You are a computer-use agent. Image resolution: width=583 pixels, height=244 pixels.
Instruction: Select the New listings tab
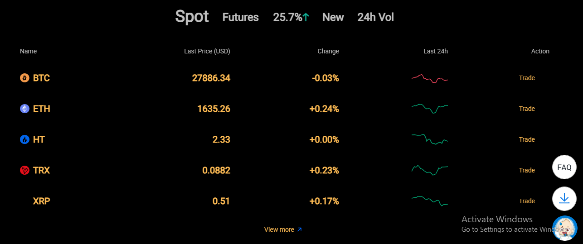[x=333, y=17]
